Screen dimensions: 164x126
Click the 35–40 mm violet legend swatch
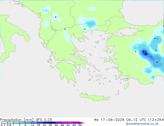[64, 123]
